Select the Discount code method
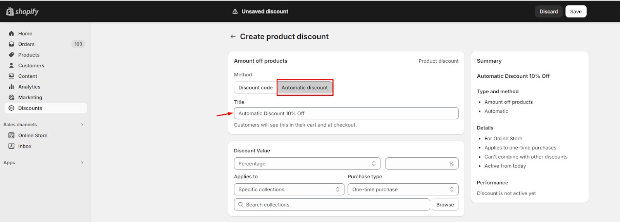This screenshot has height=222, width=620. [x=255, y=88]
